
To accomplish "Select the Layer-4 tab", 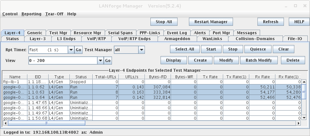I will [12, 33].
